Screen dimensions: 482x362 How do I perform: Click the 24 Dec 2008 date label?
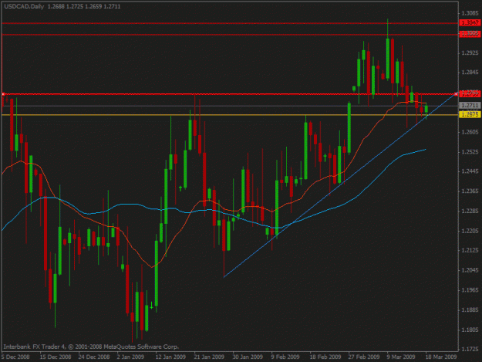click(x=94, y=357)
